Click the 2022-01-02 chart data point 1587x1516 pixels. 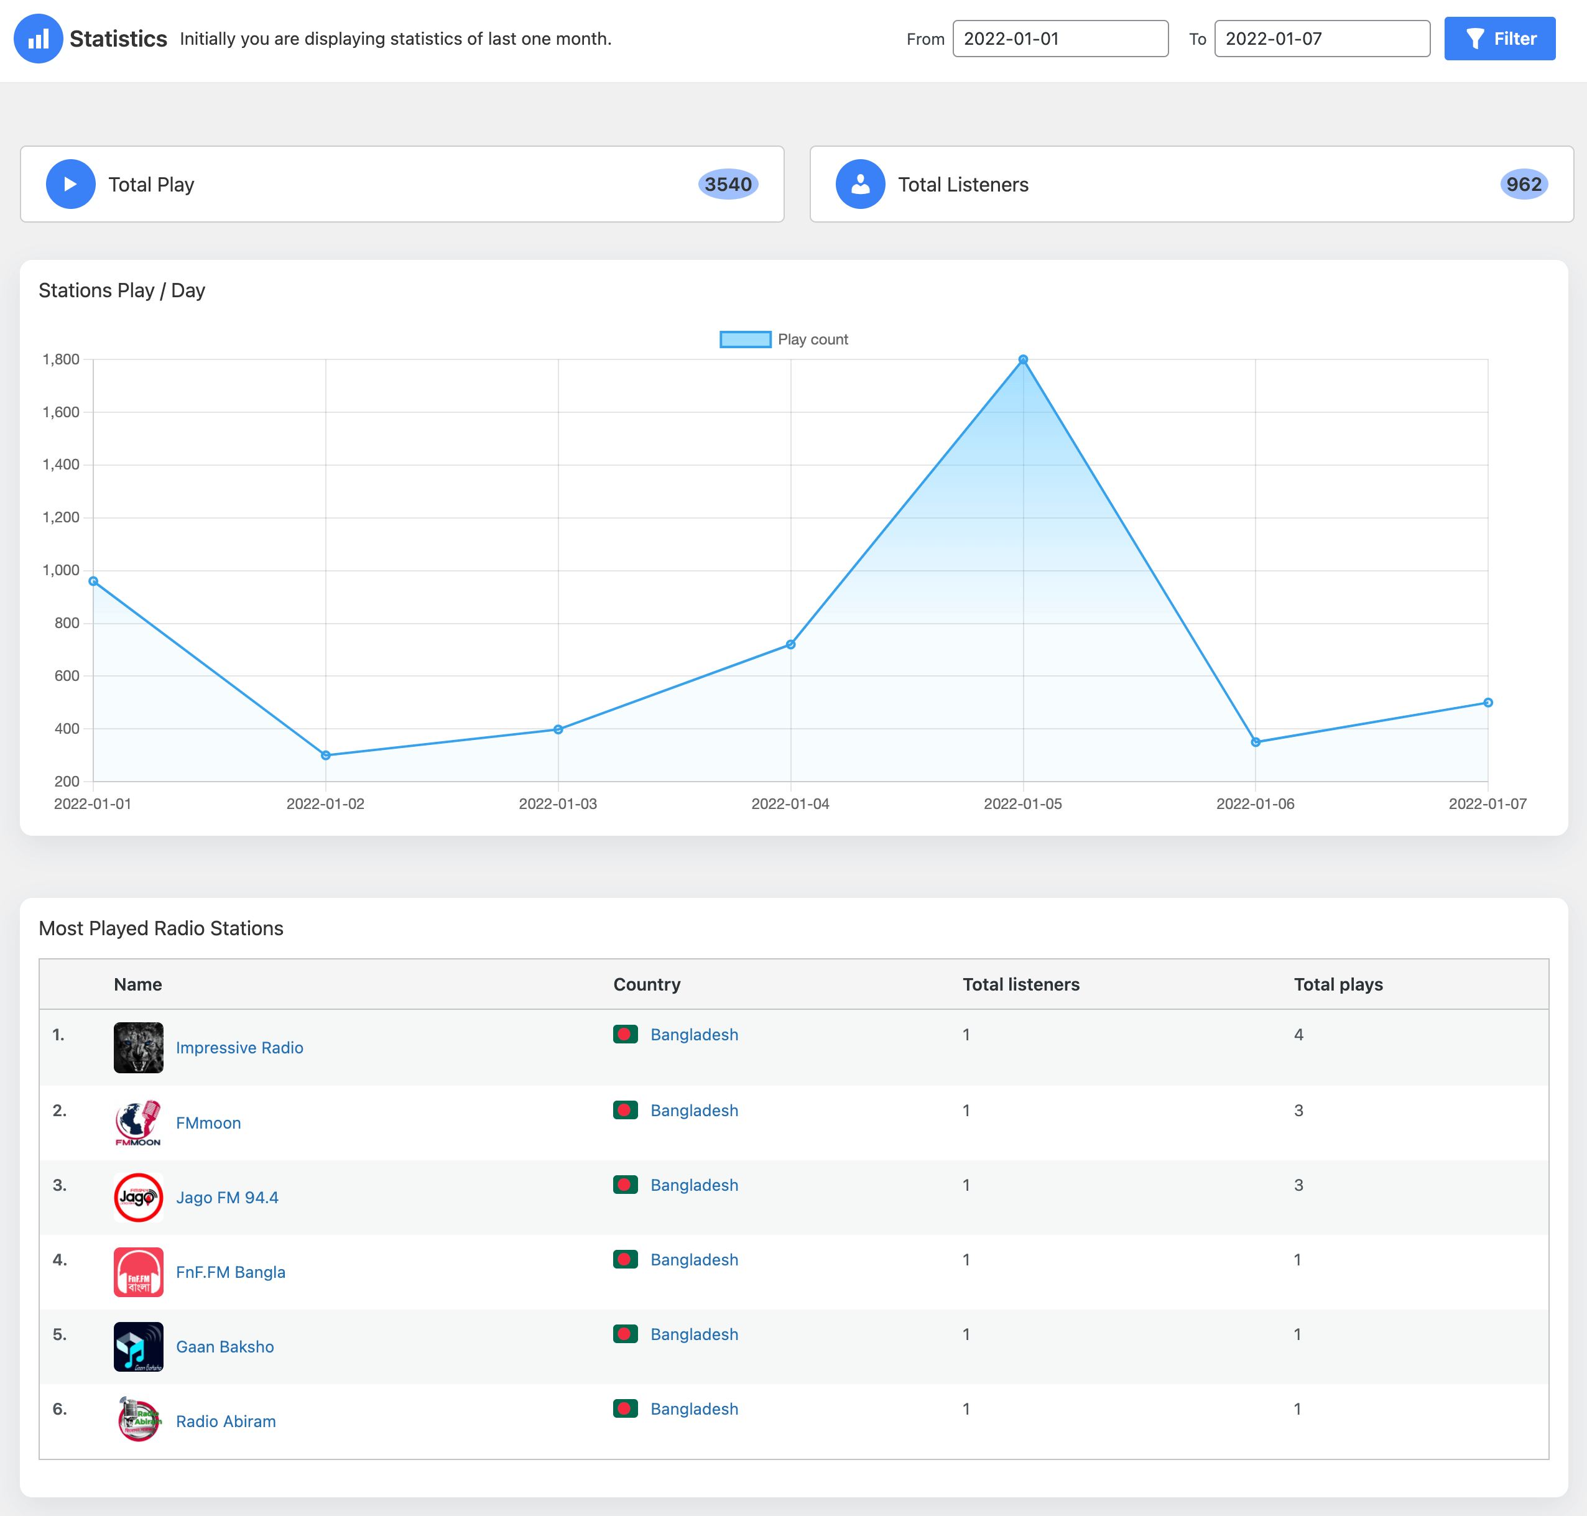pos(326,756)
